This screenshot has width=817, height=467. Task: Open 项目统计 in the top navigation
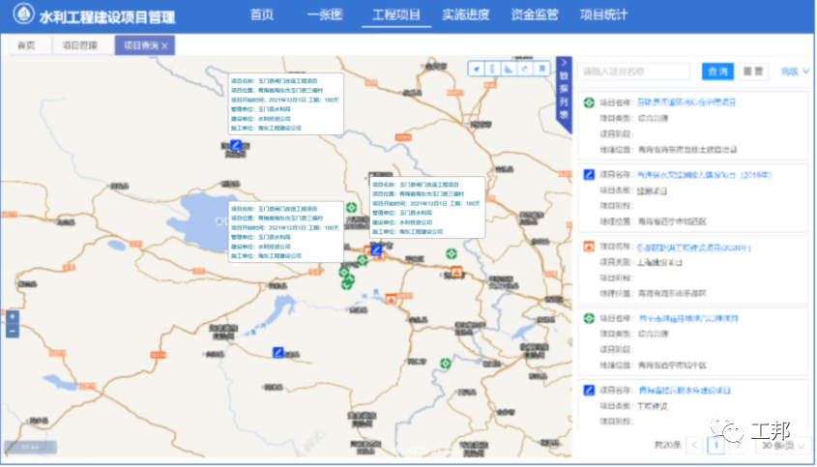point(604,15)
